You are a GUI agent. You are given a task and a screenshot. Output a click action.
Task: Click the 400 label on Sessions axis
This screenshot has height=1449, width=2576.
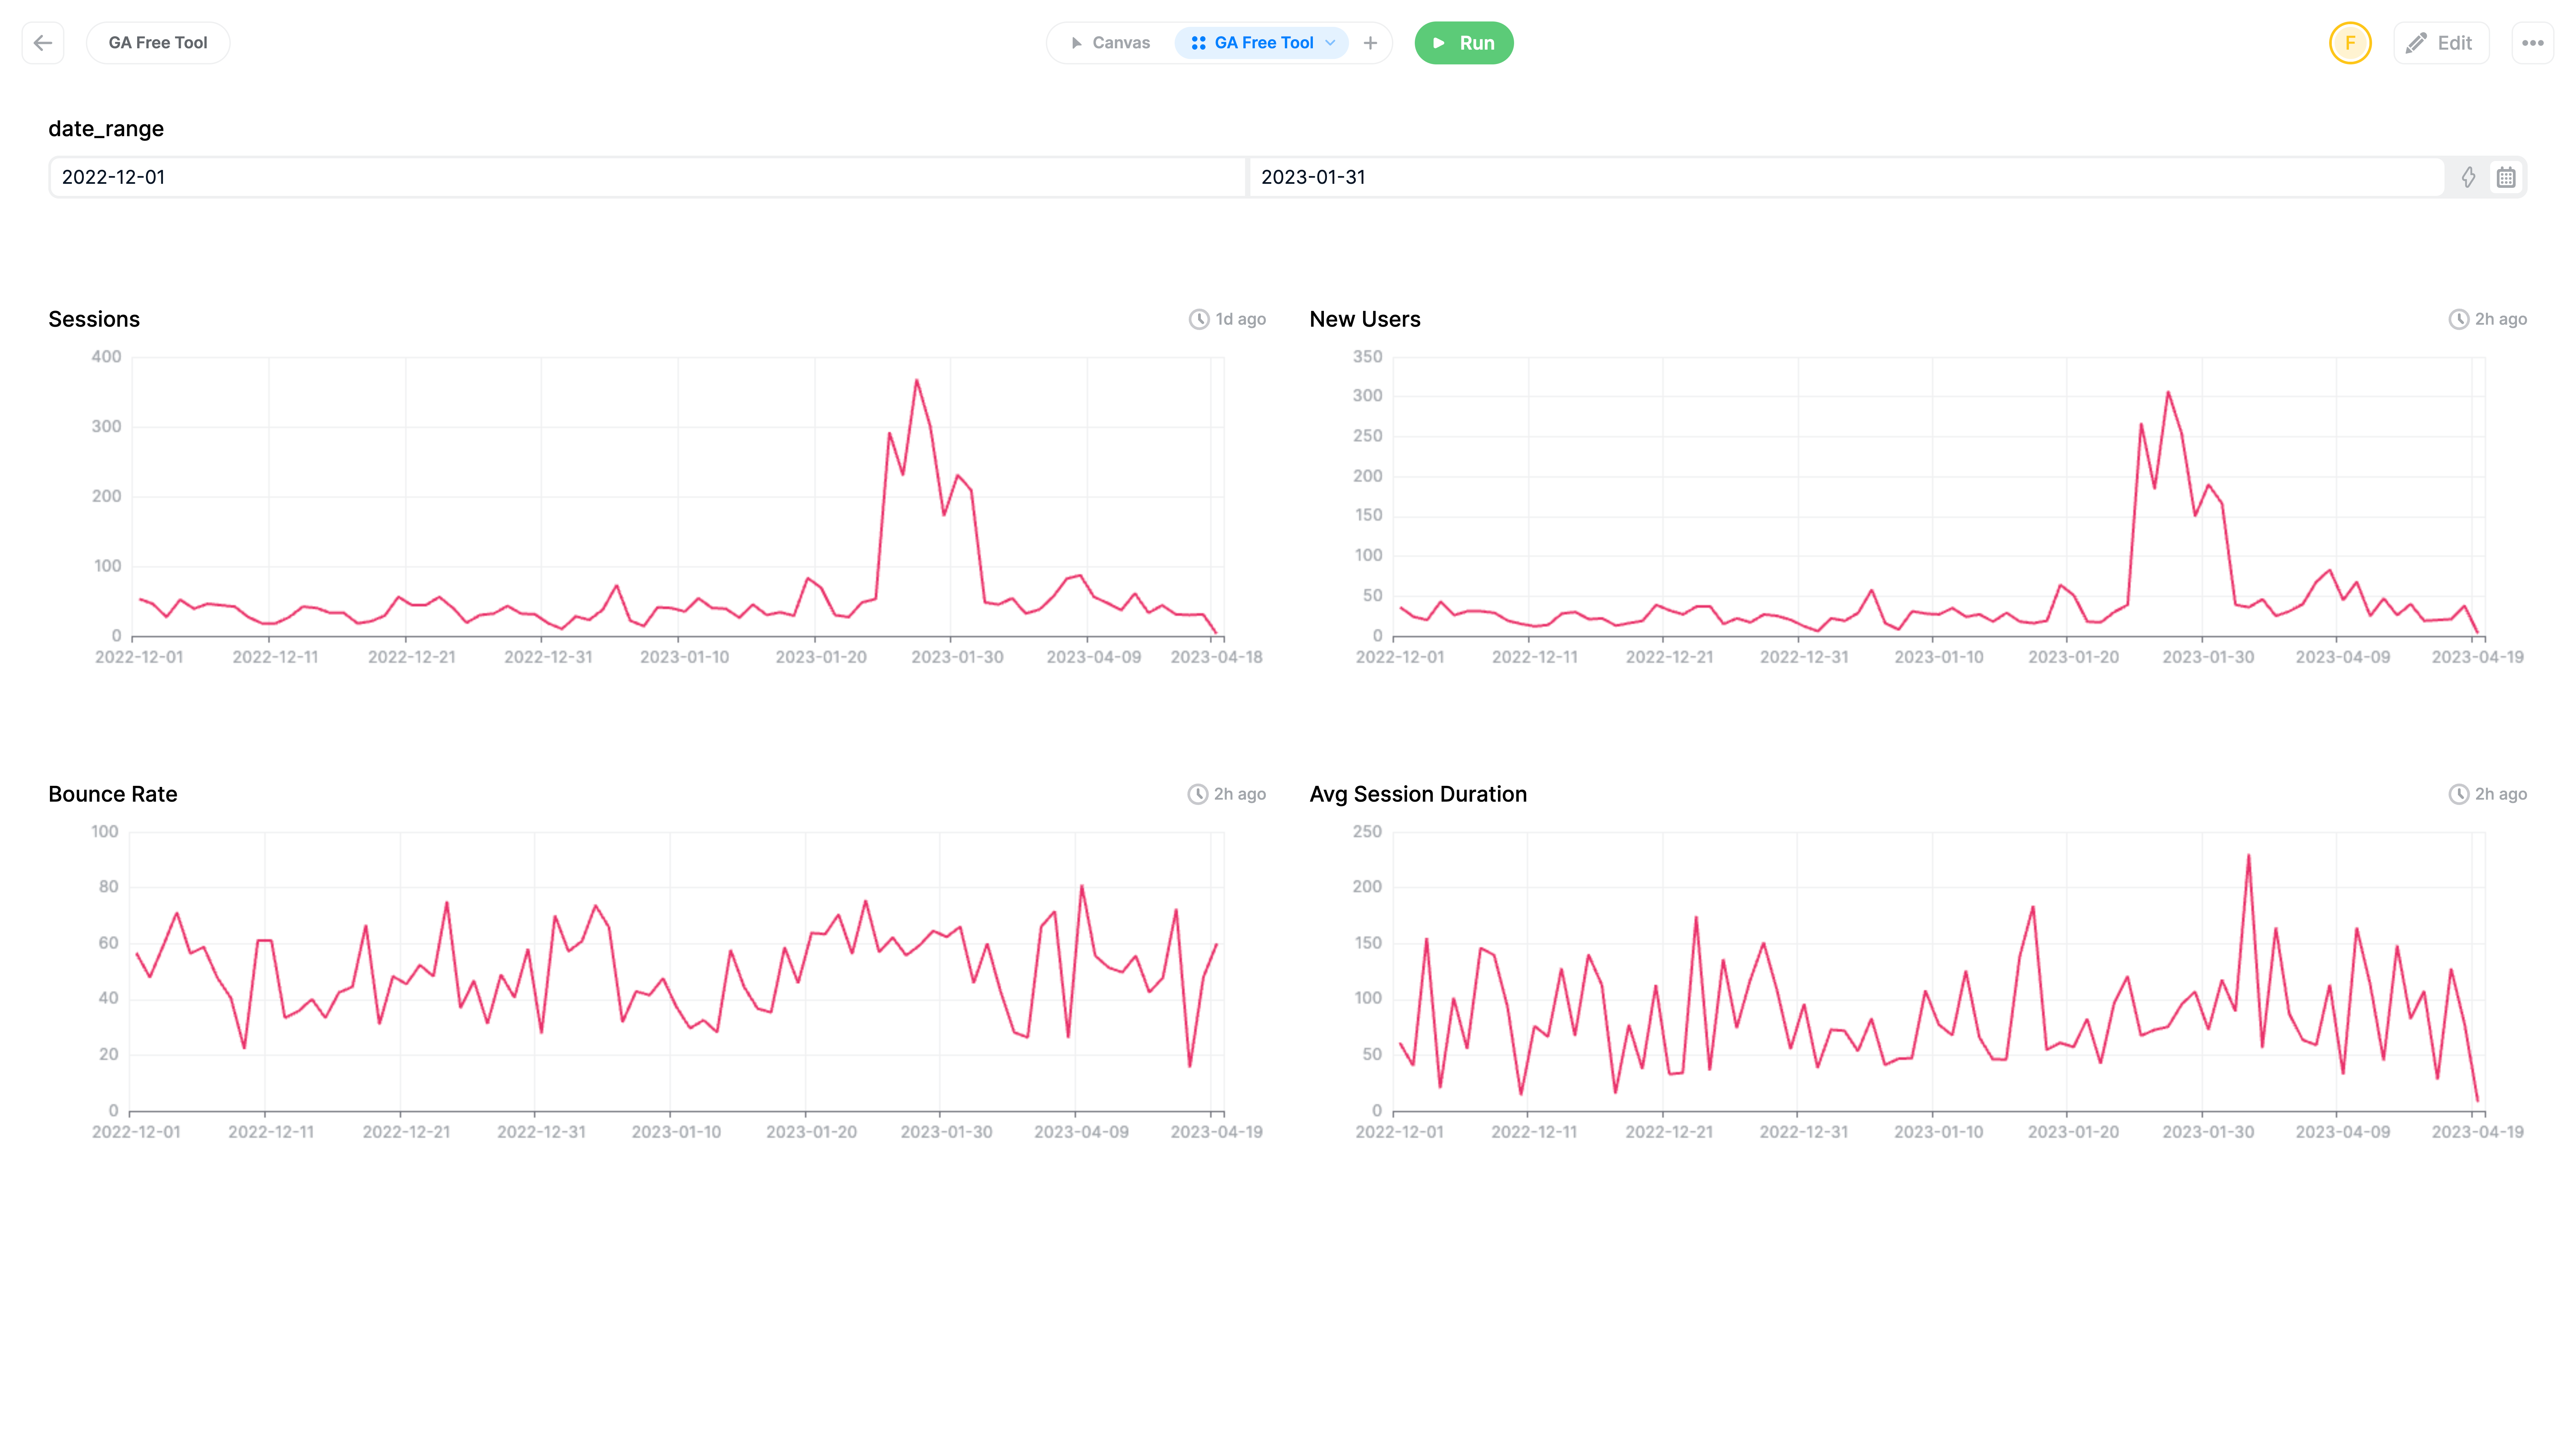pos(106,357)
